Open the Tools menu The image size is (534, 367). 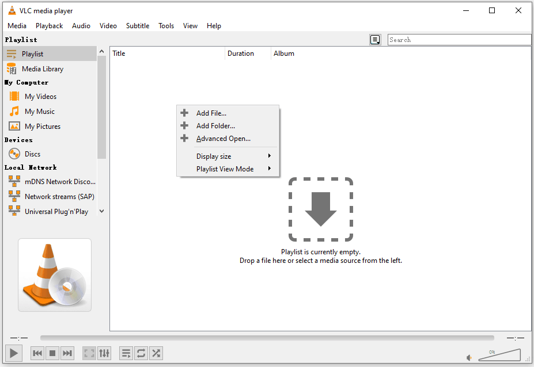pyautogui.click(x=166, y=25)
